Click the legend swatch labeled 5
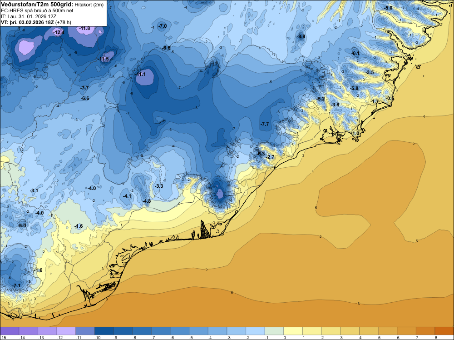Image resolution: width=454 pixels, height=340 pixels. (388, 331)
